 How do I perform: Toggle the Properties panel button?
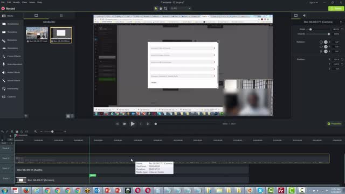click(334, 124)
